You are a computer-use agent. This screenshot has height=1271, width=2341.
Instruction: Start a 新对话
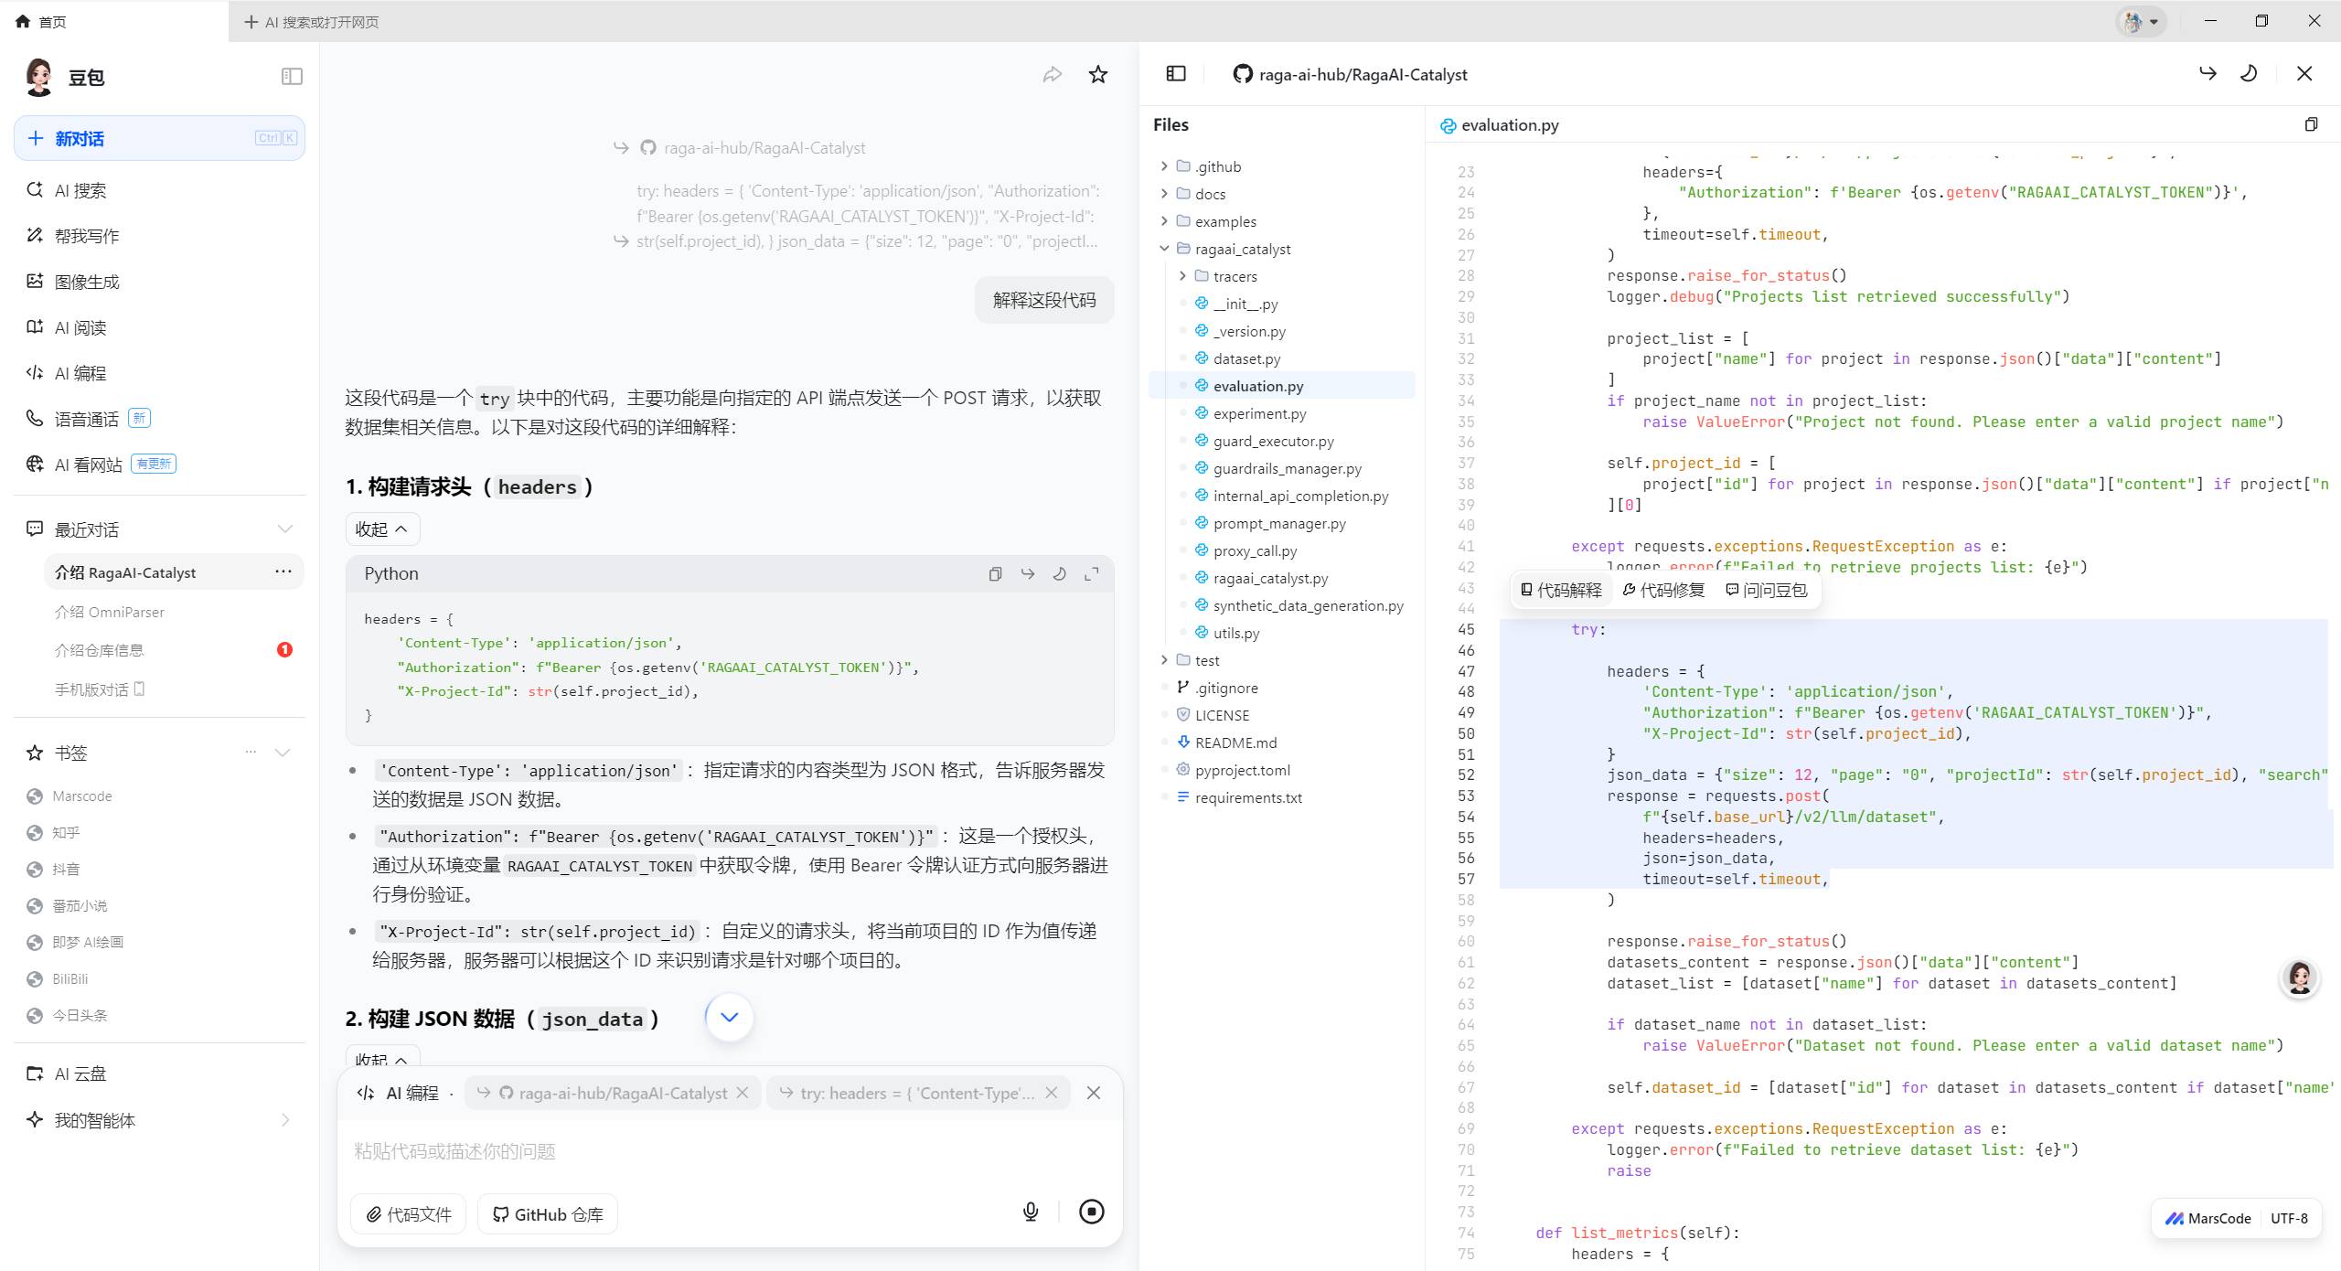(x=160, y=138)
